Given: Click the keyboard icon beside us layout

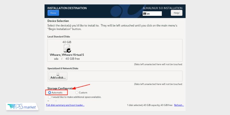Looking at the screenshot, I should tap(145, 14).
